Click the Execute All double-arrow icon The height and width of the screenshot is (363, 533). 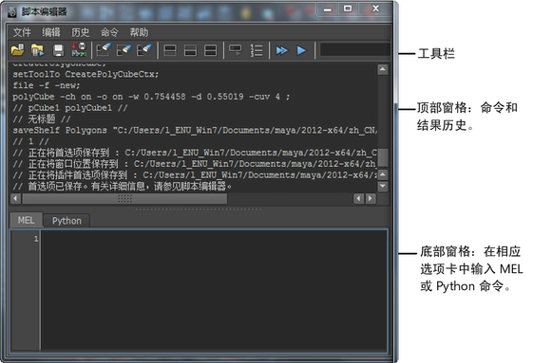tap(282, 50)
